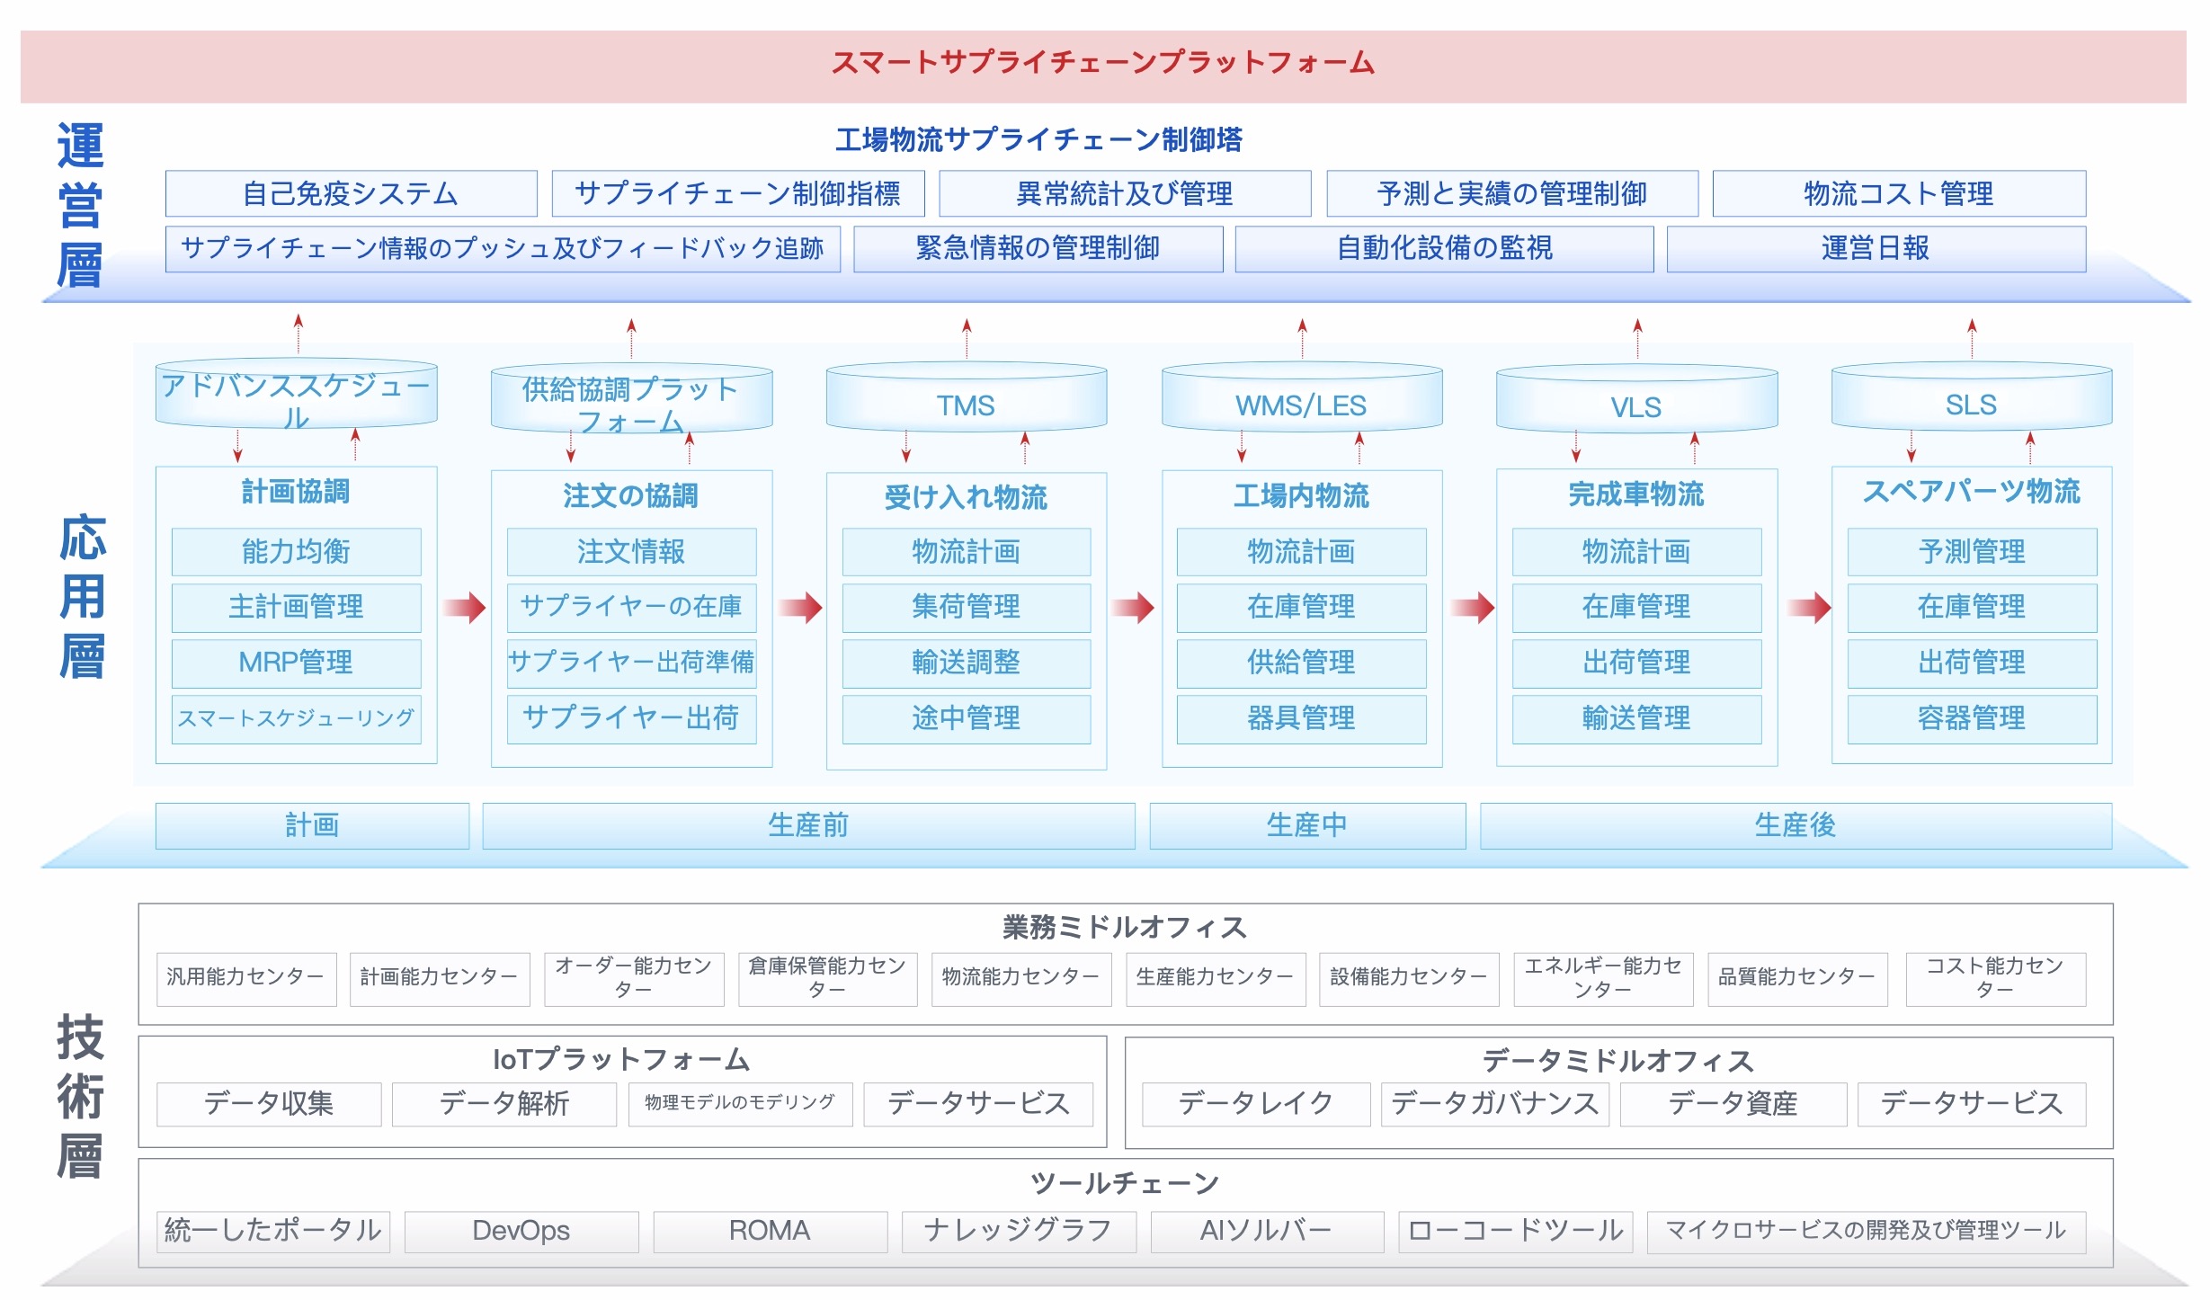
Task: Select the 生産中 phase bar
Action: point(1307,826)
